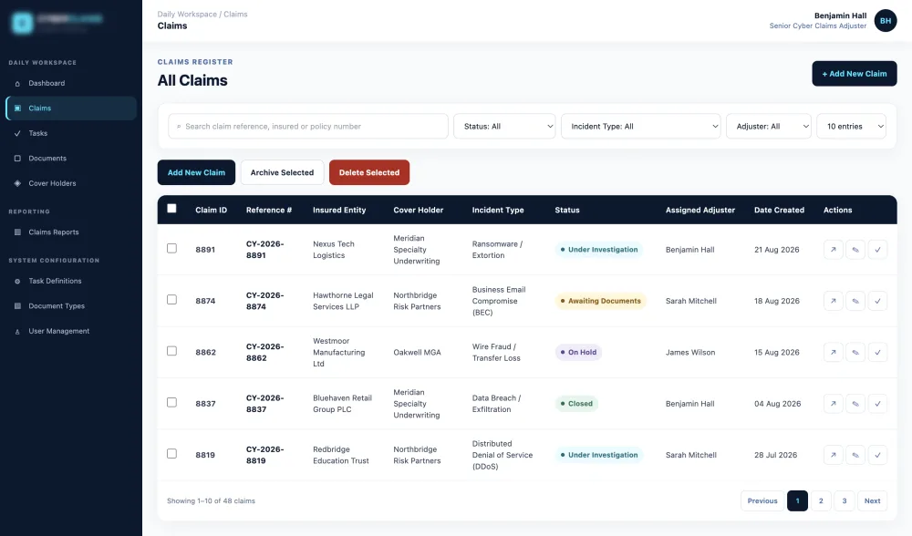Click check icon for claim 8874
Screen dimensions: 912x536
tap(877, 301)
